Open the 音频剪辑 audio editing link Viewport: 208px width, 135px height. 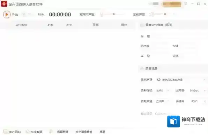click(x=62, y=132)
